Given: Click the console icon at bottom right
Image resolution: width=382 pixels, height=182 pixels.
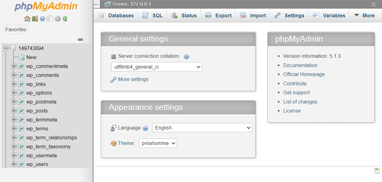Looking at the screenshot, I should [x=377, y=171].
